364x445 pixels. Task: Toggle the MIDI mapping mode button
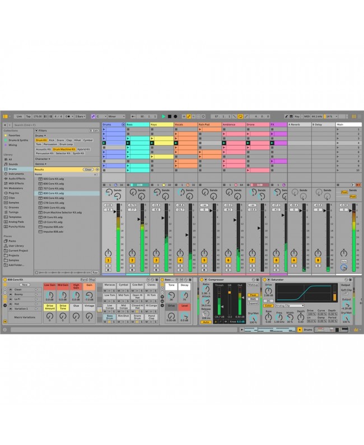tap(307, 117)
